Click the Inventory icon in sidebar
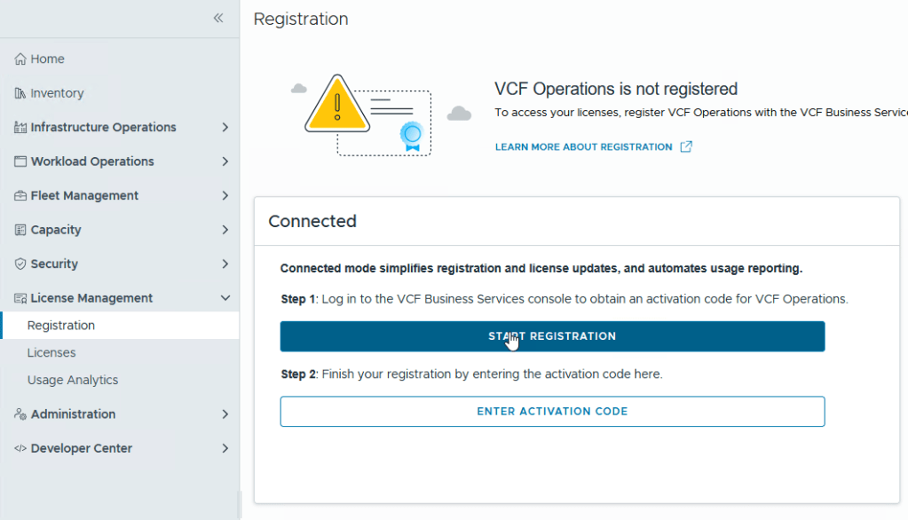Image resolution: width=908 pixels, height=520 pixels. click(20, 93)
